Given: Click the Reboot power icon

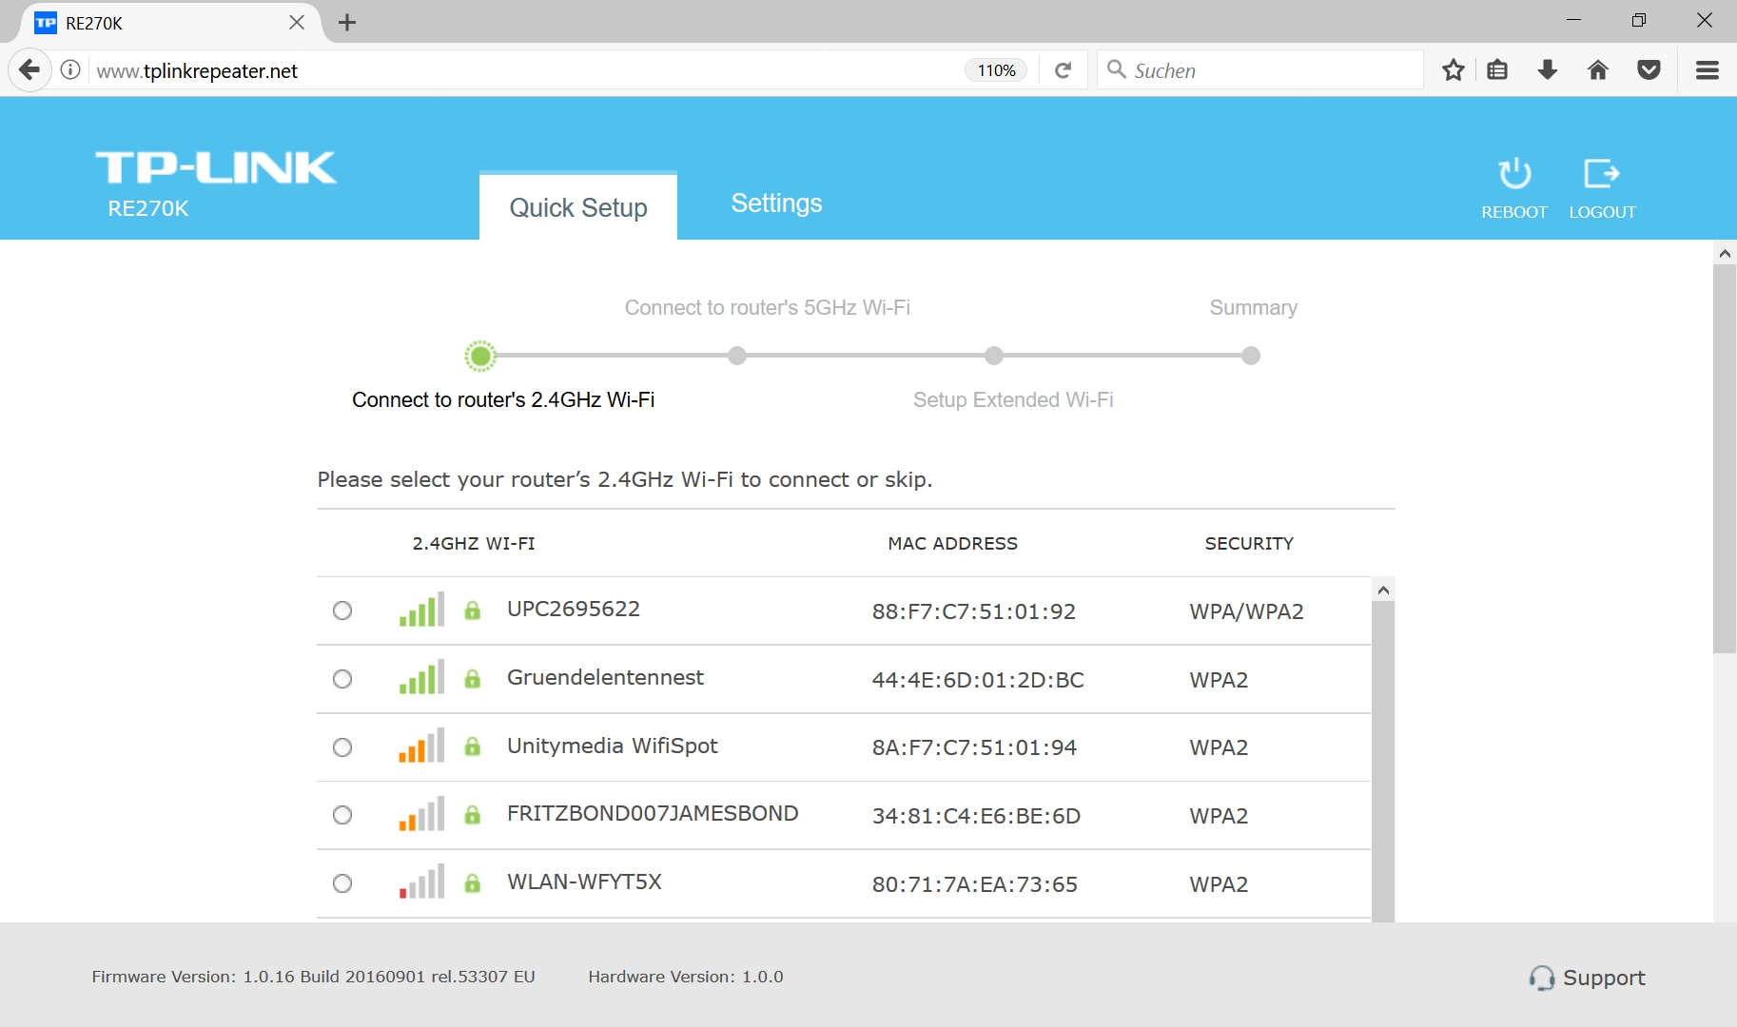Looking at the screenshot, I should [1513, 174].
